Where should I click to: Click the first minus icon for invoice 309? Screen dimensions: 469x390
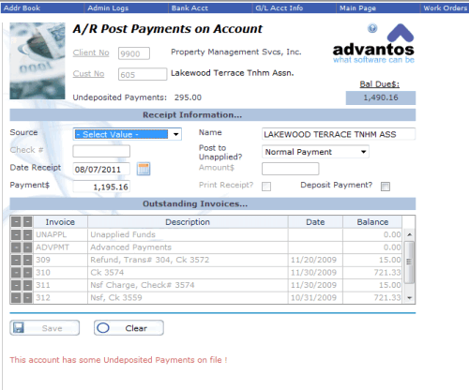point(16,260)
